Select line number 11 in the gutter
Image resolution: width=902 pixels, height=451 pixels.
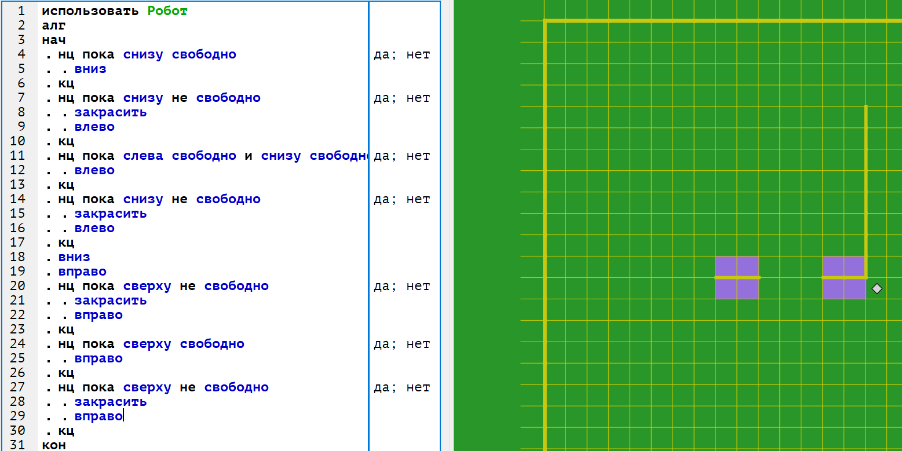coord(18,156)
